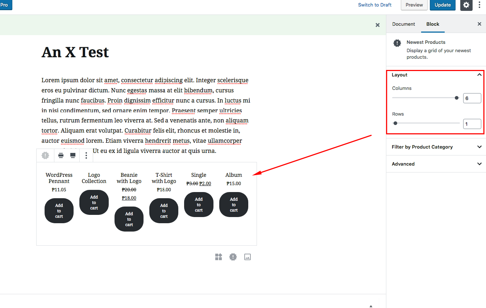
Task: Open block toolbar more options menu
Action: (x=86, y=155)
